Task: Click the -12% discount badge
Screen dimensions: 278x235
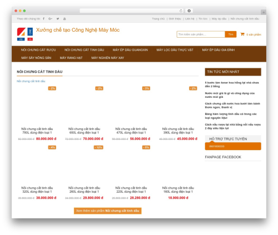Action: [98, 147]
